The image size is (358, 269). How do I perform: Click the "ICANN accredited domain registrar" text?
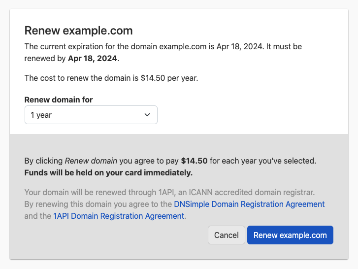[255, 192]
